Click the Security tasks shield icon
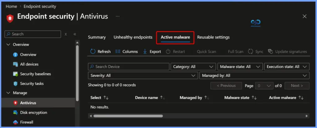The image size is (317, 128). click(x=15, y=84)
